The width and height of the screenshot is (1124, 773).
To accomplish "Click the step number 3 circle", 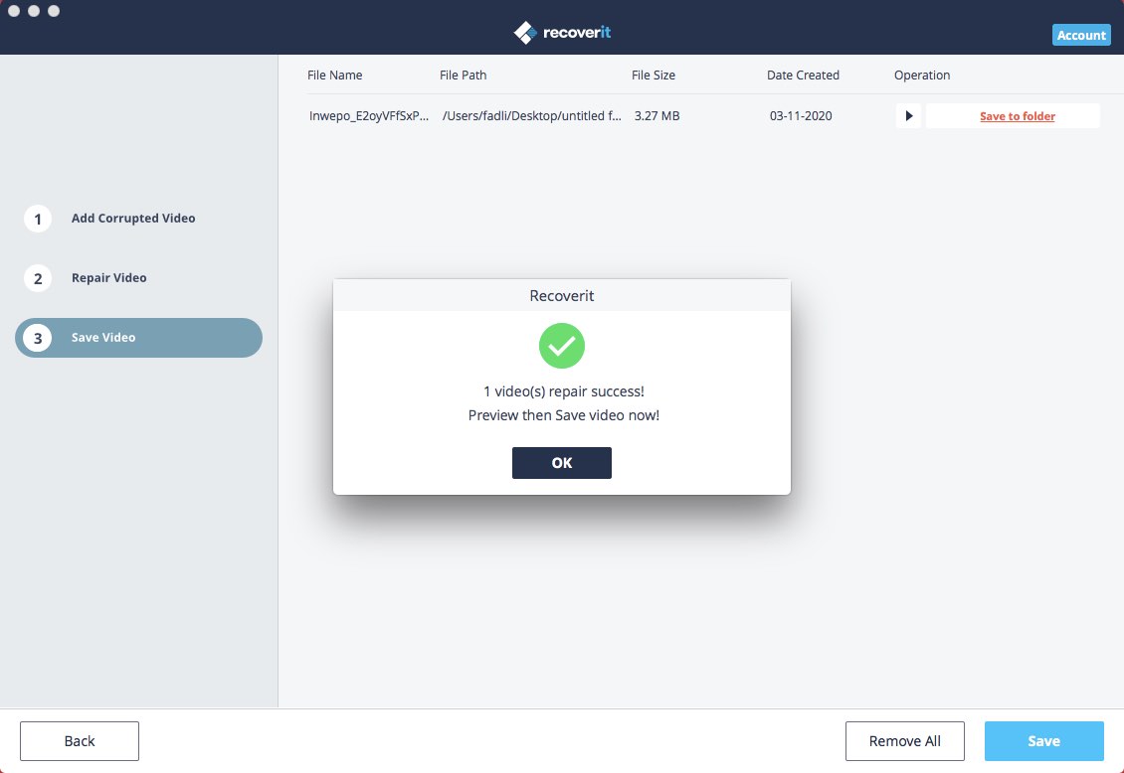I will (37, 338).
